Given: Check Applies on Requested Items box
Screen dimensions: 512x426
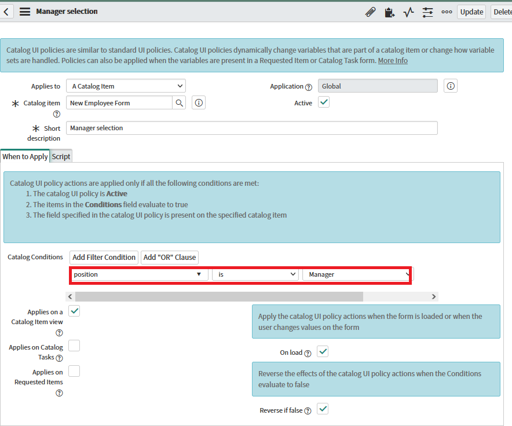Looking at the screenshot, I should (x=74, y=371).
